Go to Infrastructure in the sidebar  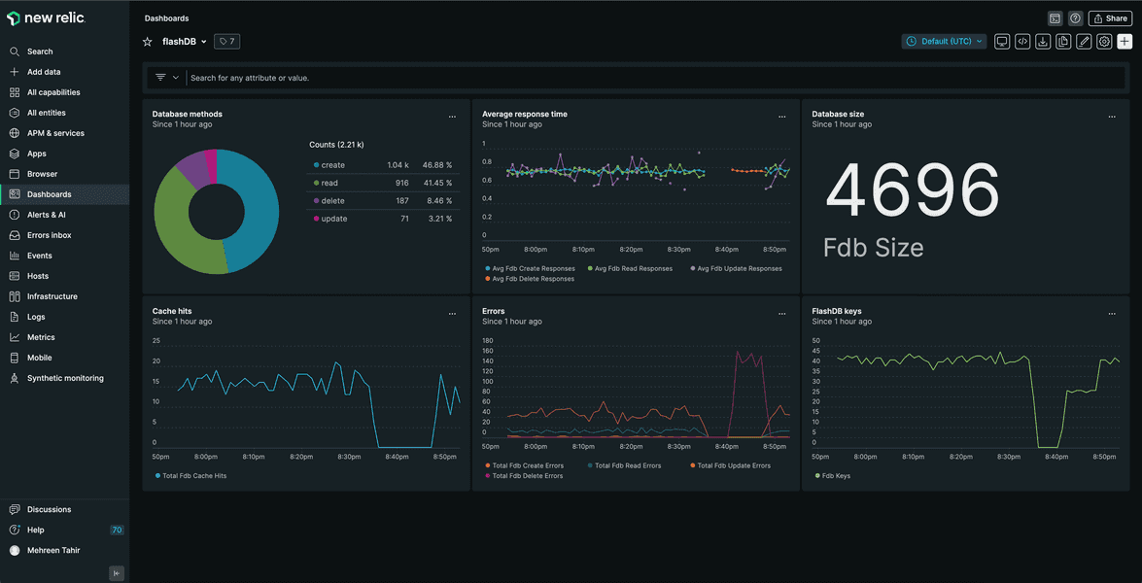click(x=52, y=296)
